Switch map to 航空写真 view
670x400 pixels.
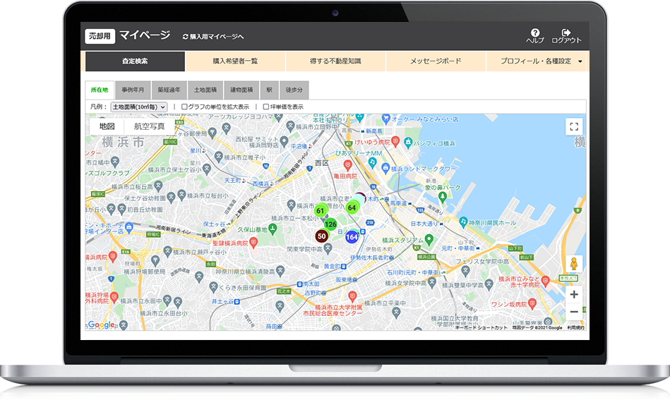click(149, 126)
